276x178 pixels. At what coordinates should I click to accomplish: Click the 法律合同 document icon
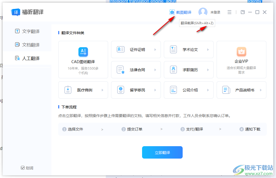pos(121,70)
